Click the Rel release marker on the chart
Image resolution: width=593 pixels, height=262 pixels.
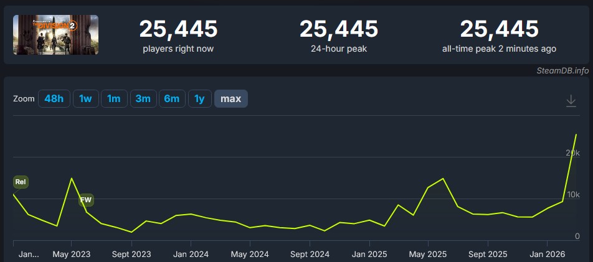[x=21, y=182]
